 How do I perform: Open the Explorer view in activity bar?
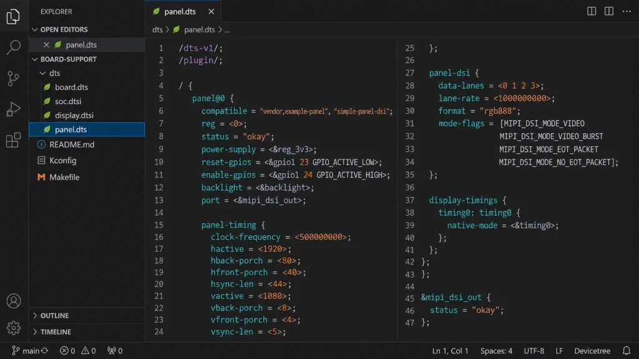click(13, 16)
